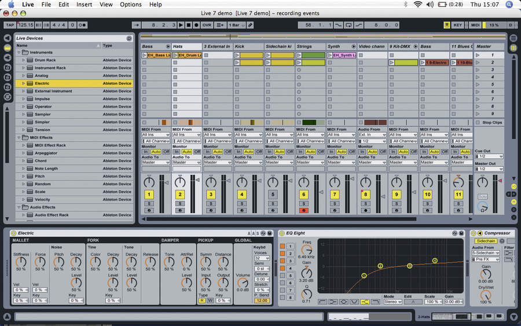Expand the Drum Rack device

click(24, 60)
